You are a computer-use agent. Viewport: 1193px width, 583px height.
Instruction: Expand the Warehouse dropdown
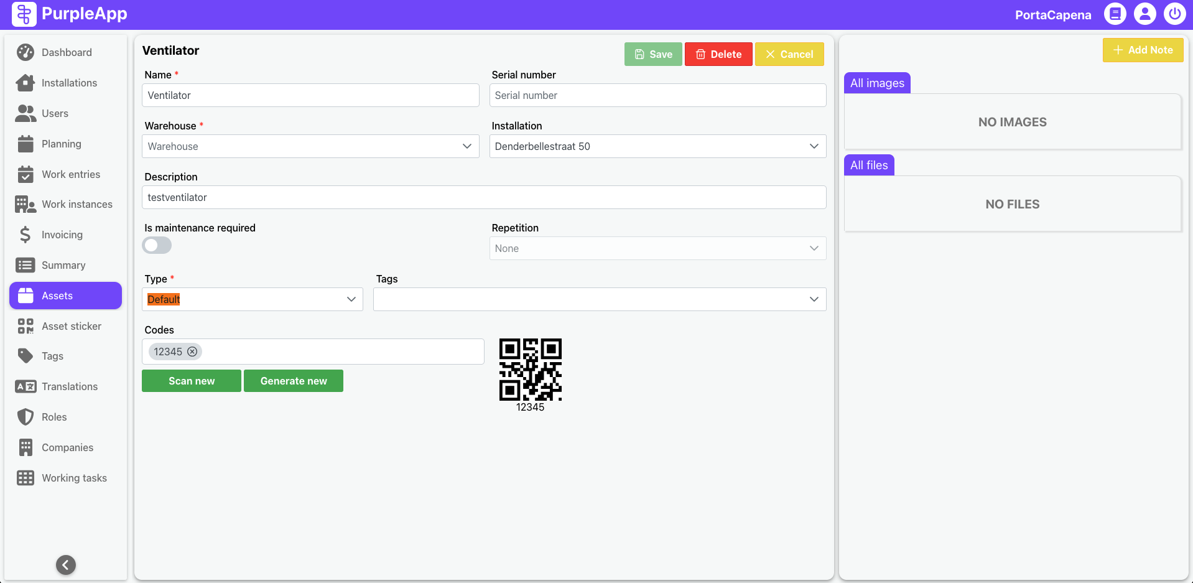(x=310, y=146)
